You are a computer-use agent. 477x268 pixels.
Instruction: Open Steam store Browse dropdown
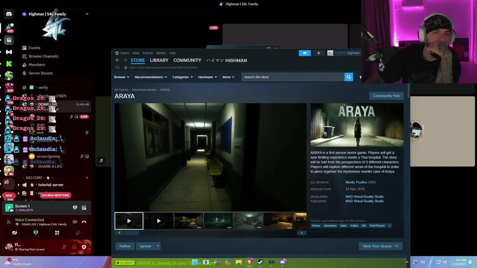coord(121,77)
